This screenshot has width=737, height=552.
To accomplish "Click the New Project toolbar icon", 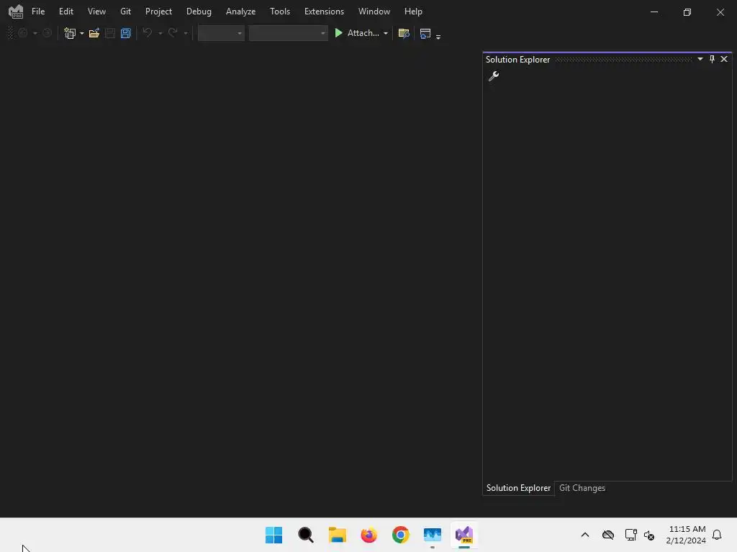I will pyautogui.click(x=70, y=33).
